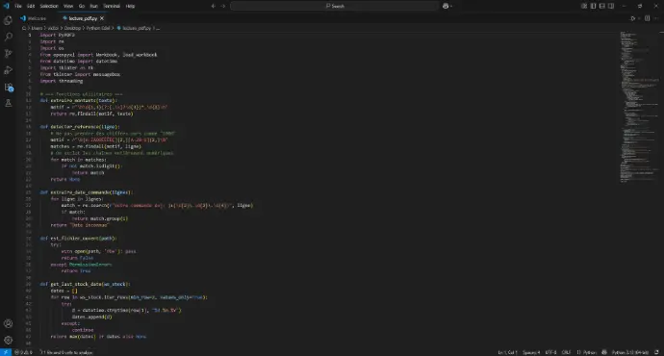This screenshot has height=356, width=664.
Task: Open the Extensions view
Action: (8, 88)
